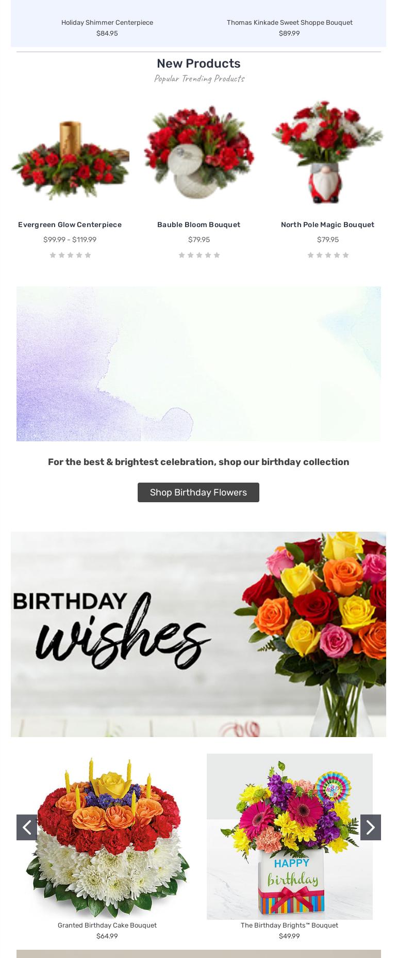
Task: Click first star under Bauble Bloom Bouquet
Action: [x=181, y=255]
